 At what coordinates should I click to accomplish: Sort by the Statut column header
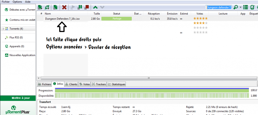point(117,14)
